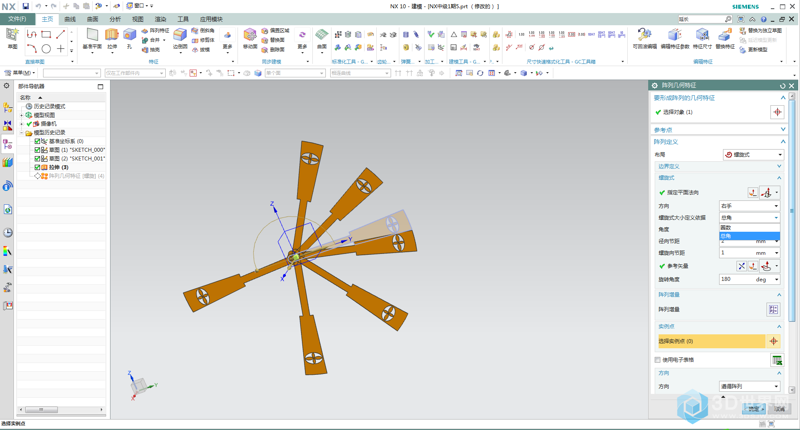This screenshot has width=800, height=430.
Task: Open the spreadsheet icon beside 使用电子表格
Action: (777, 360)
